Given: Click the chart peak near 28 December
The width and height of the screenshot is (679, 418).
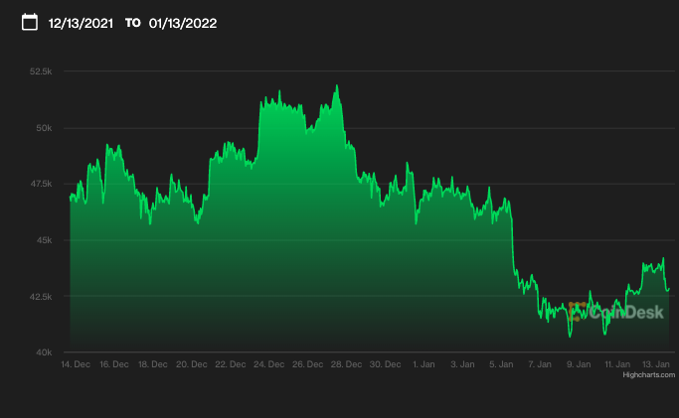Looking at the screenshot, I should point(337,86).
